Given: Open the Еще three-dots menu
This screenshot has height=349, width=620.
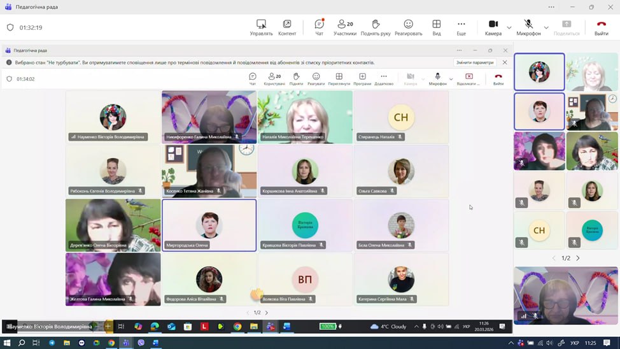Looking at the screenshot, I should click(x=461, y=27).
